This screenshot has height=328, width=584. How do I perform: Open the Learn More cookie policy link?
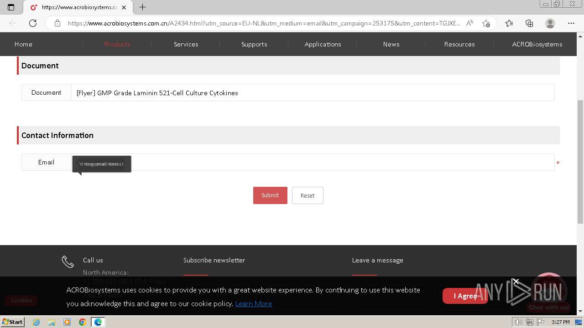254,304
